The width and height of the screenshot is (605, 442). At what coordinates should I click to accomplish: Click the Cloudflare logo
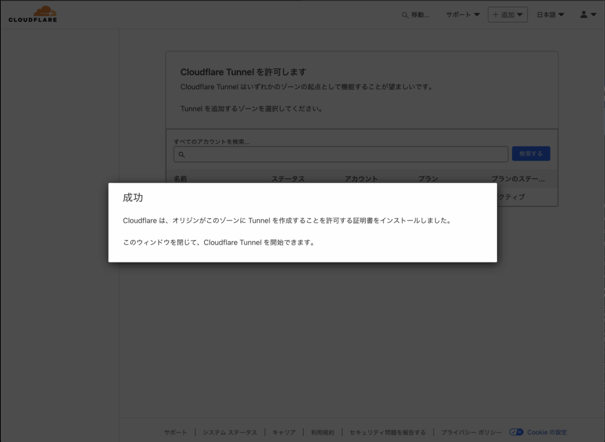click(x=33, y=14)
